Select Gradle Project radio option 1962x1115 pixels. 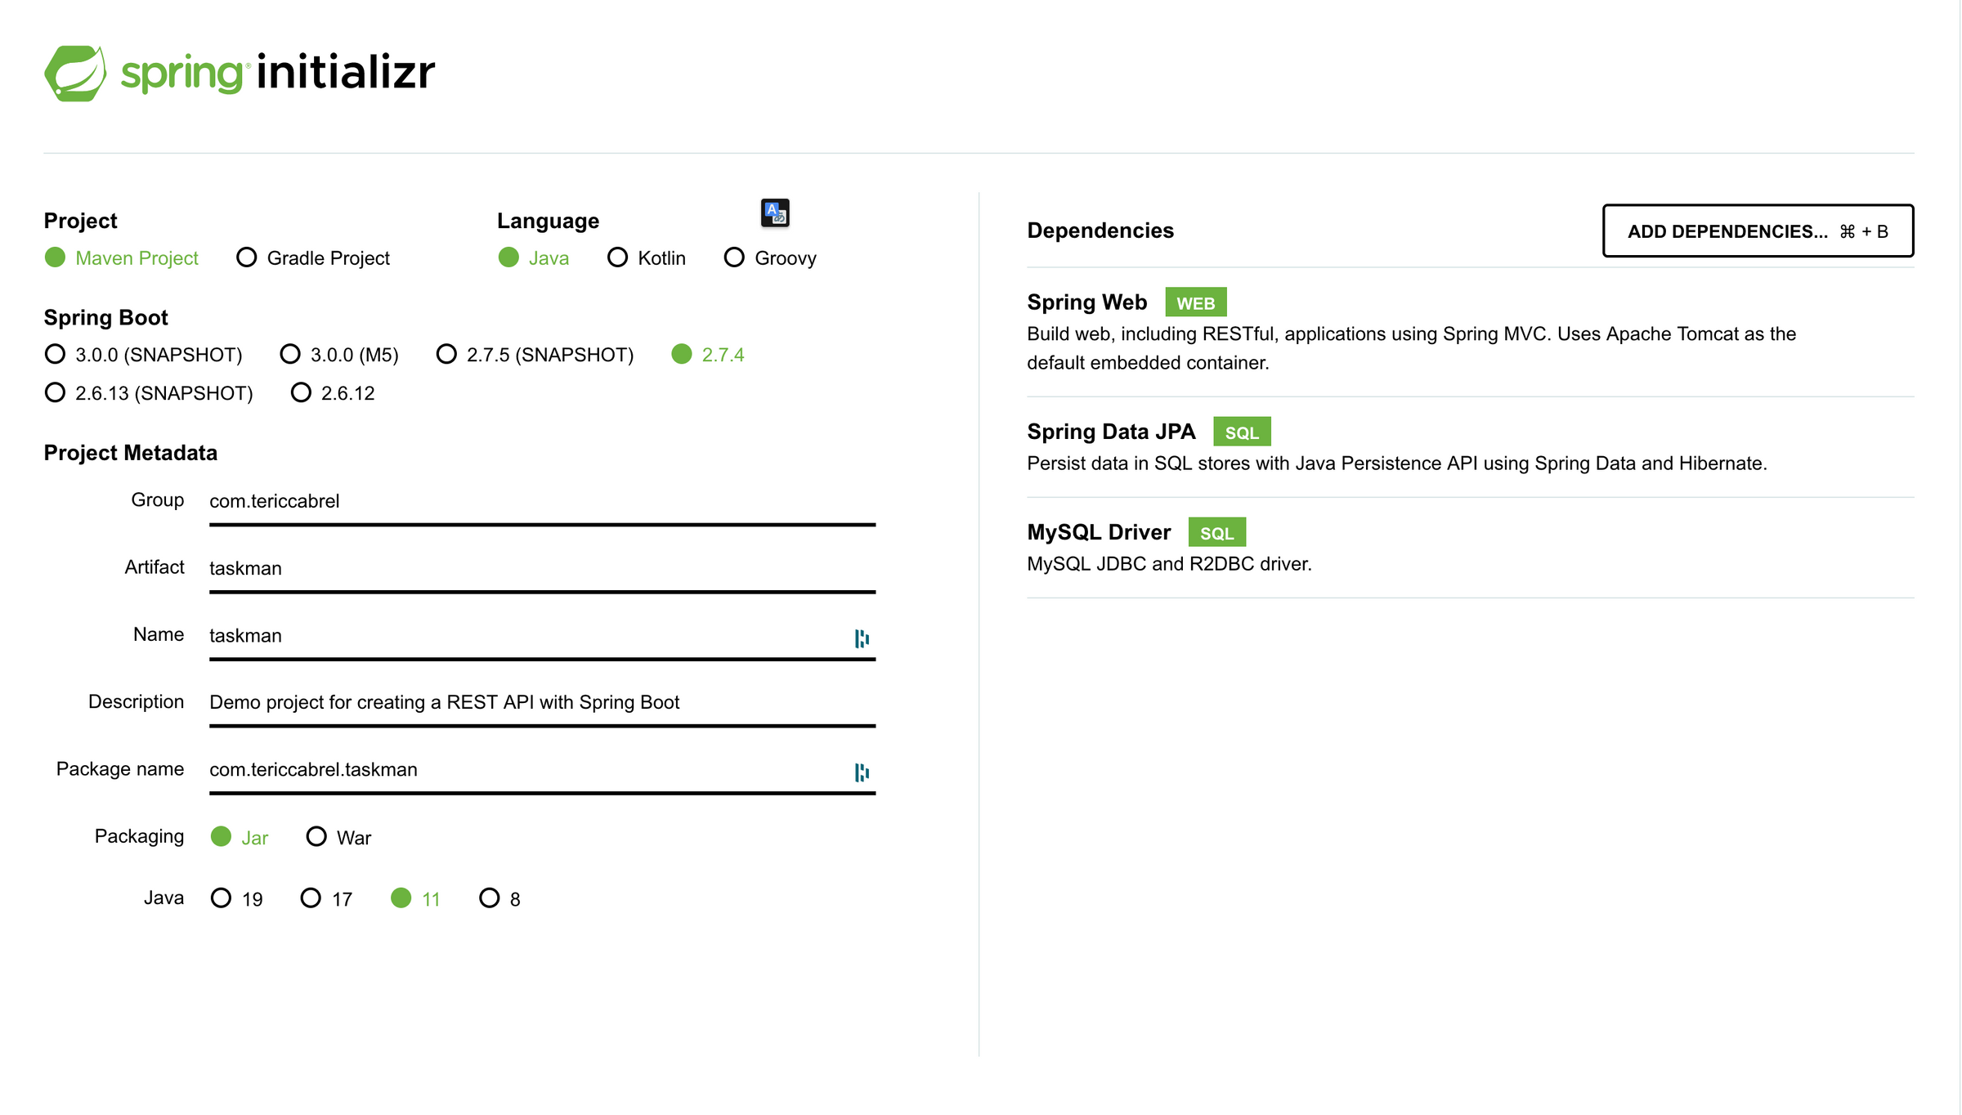[247, 257]
